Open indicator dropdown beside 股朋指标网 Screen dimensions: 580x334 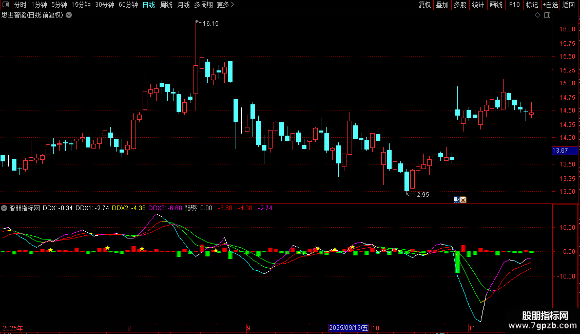point(4,208)
